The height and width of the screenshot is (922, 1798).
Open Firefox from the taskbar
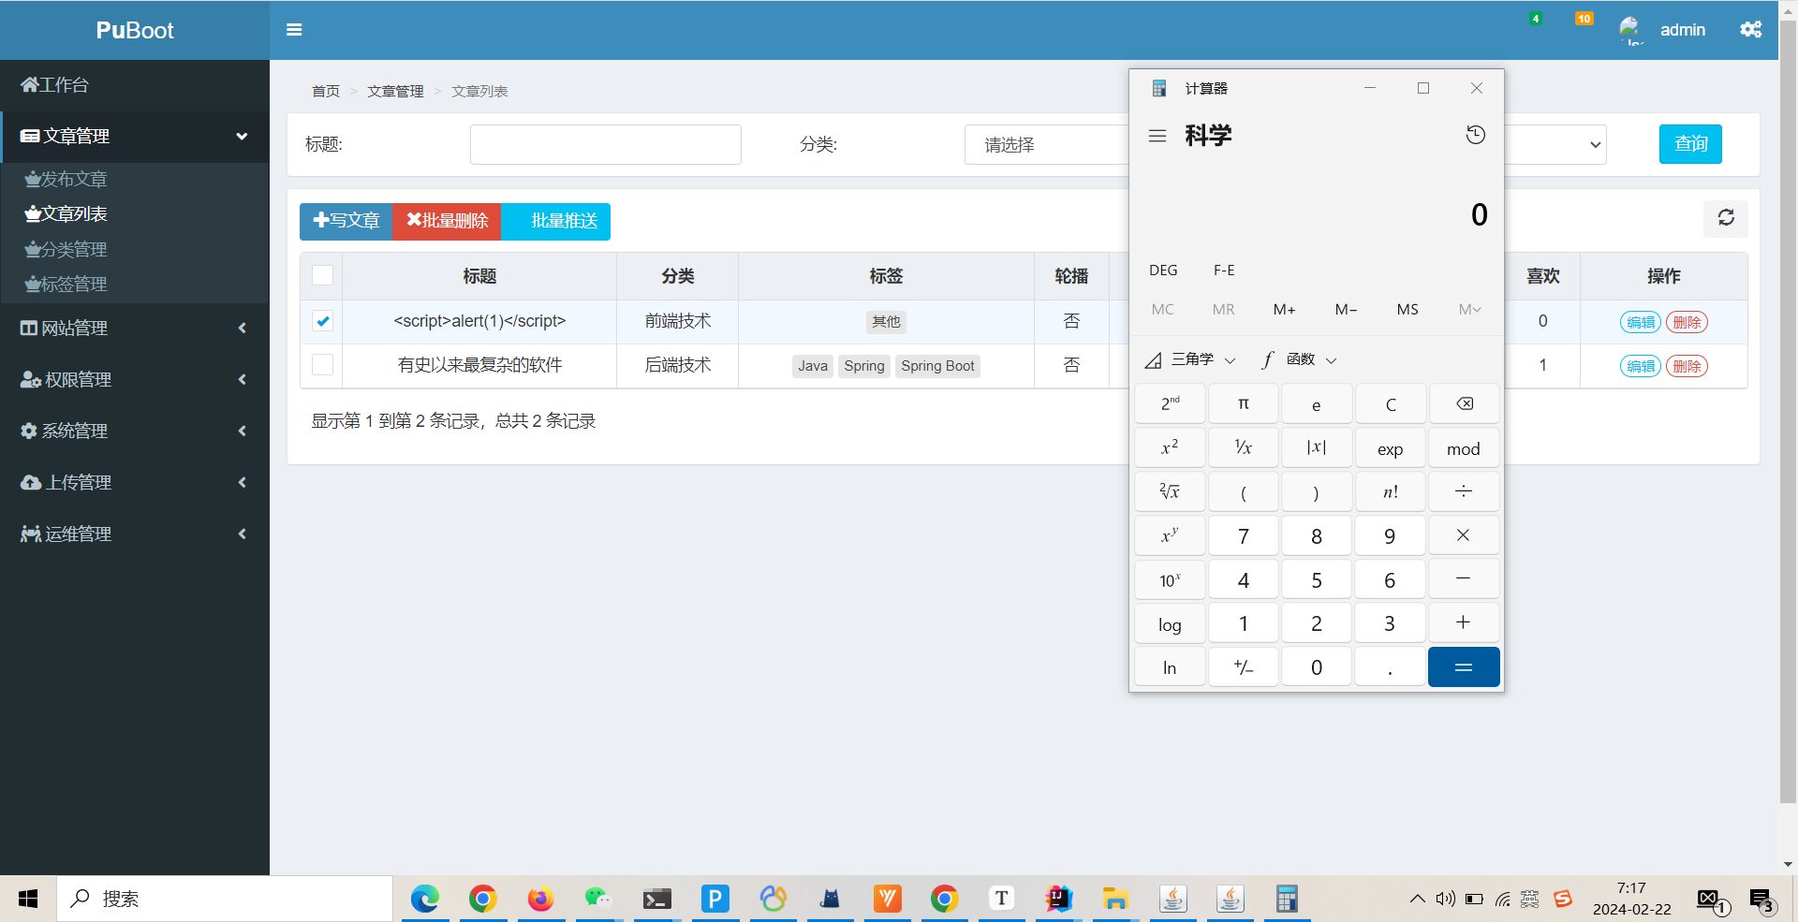[540, 899]
